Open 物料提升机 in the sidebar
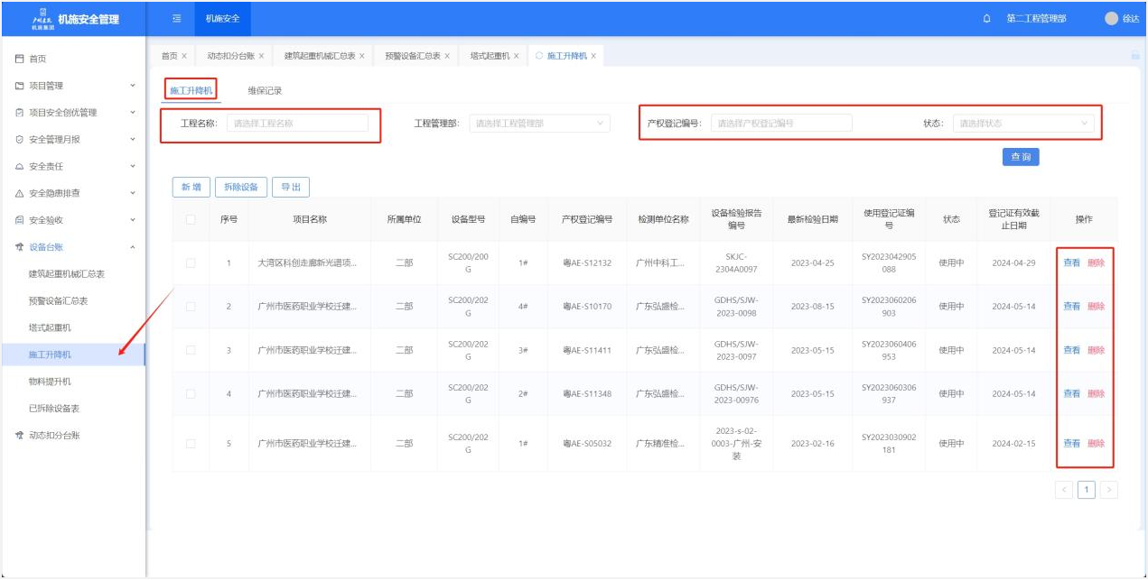This screenshot has height=580, width=1148. 50,382
